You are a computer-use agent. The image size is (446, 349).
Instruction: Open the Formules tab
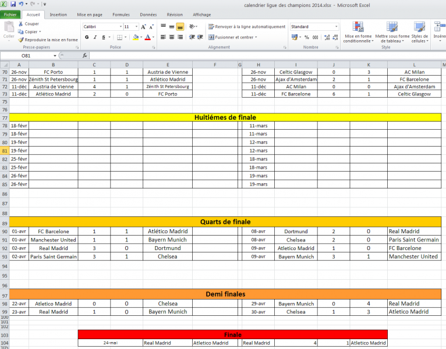(121, 15)
